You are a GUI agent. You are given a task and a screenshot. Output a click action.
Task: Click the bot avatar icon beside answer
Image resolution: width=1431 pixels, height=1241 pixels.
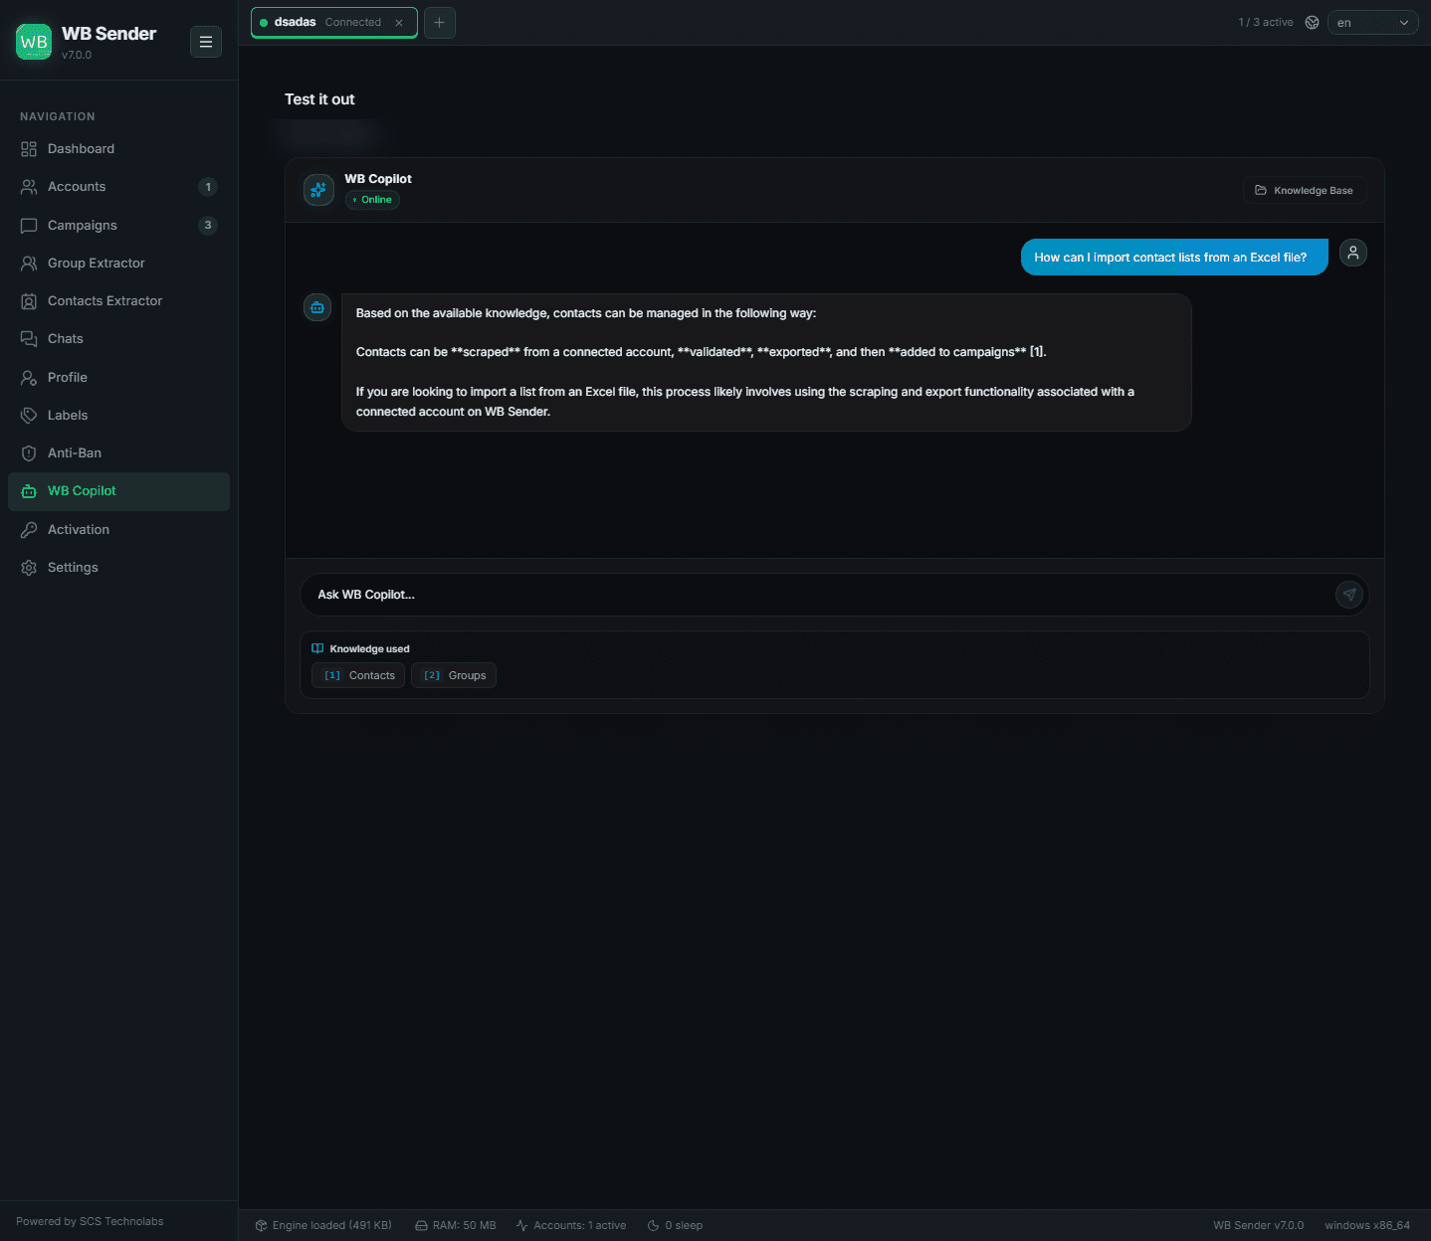click(317, 307)
